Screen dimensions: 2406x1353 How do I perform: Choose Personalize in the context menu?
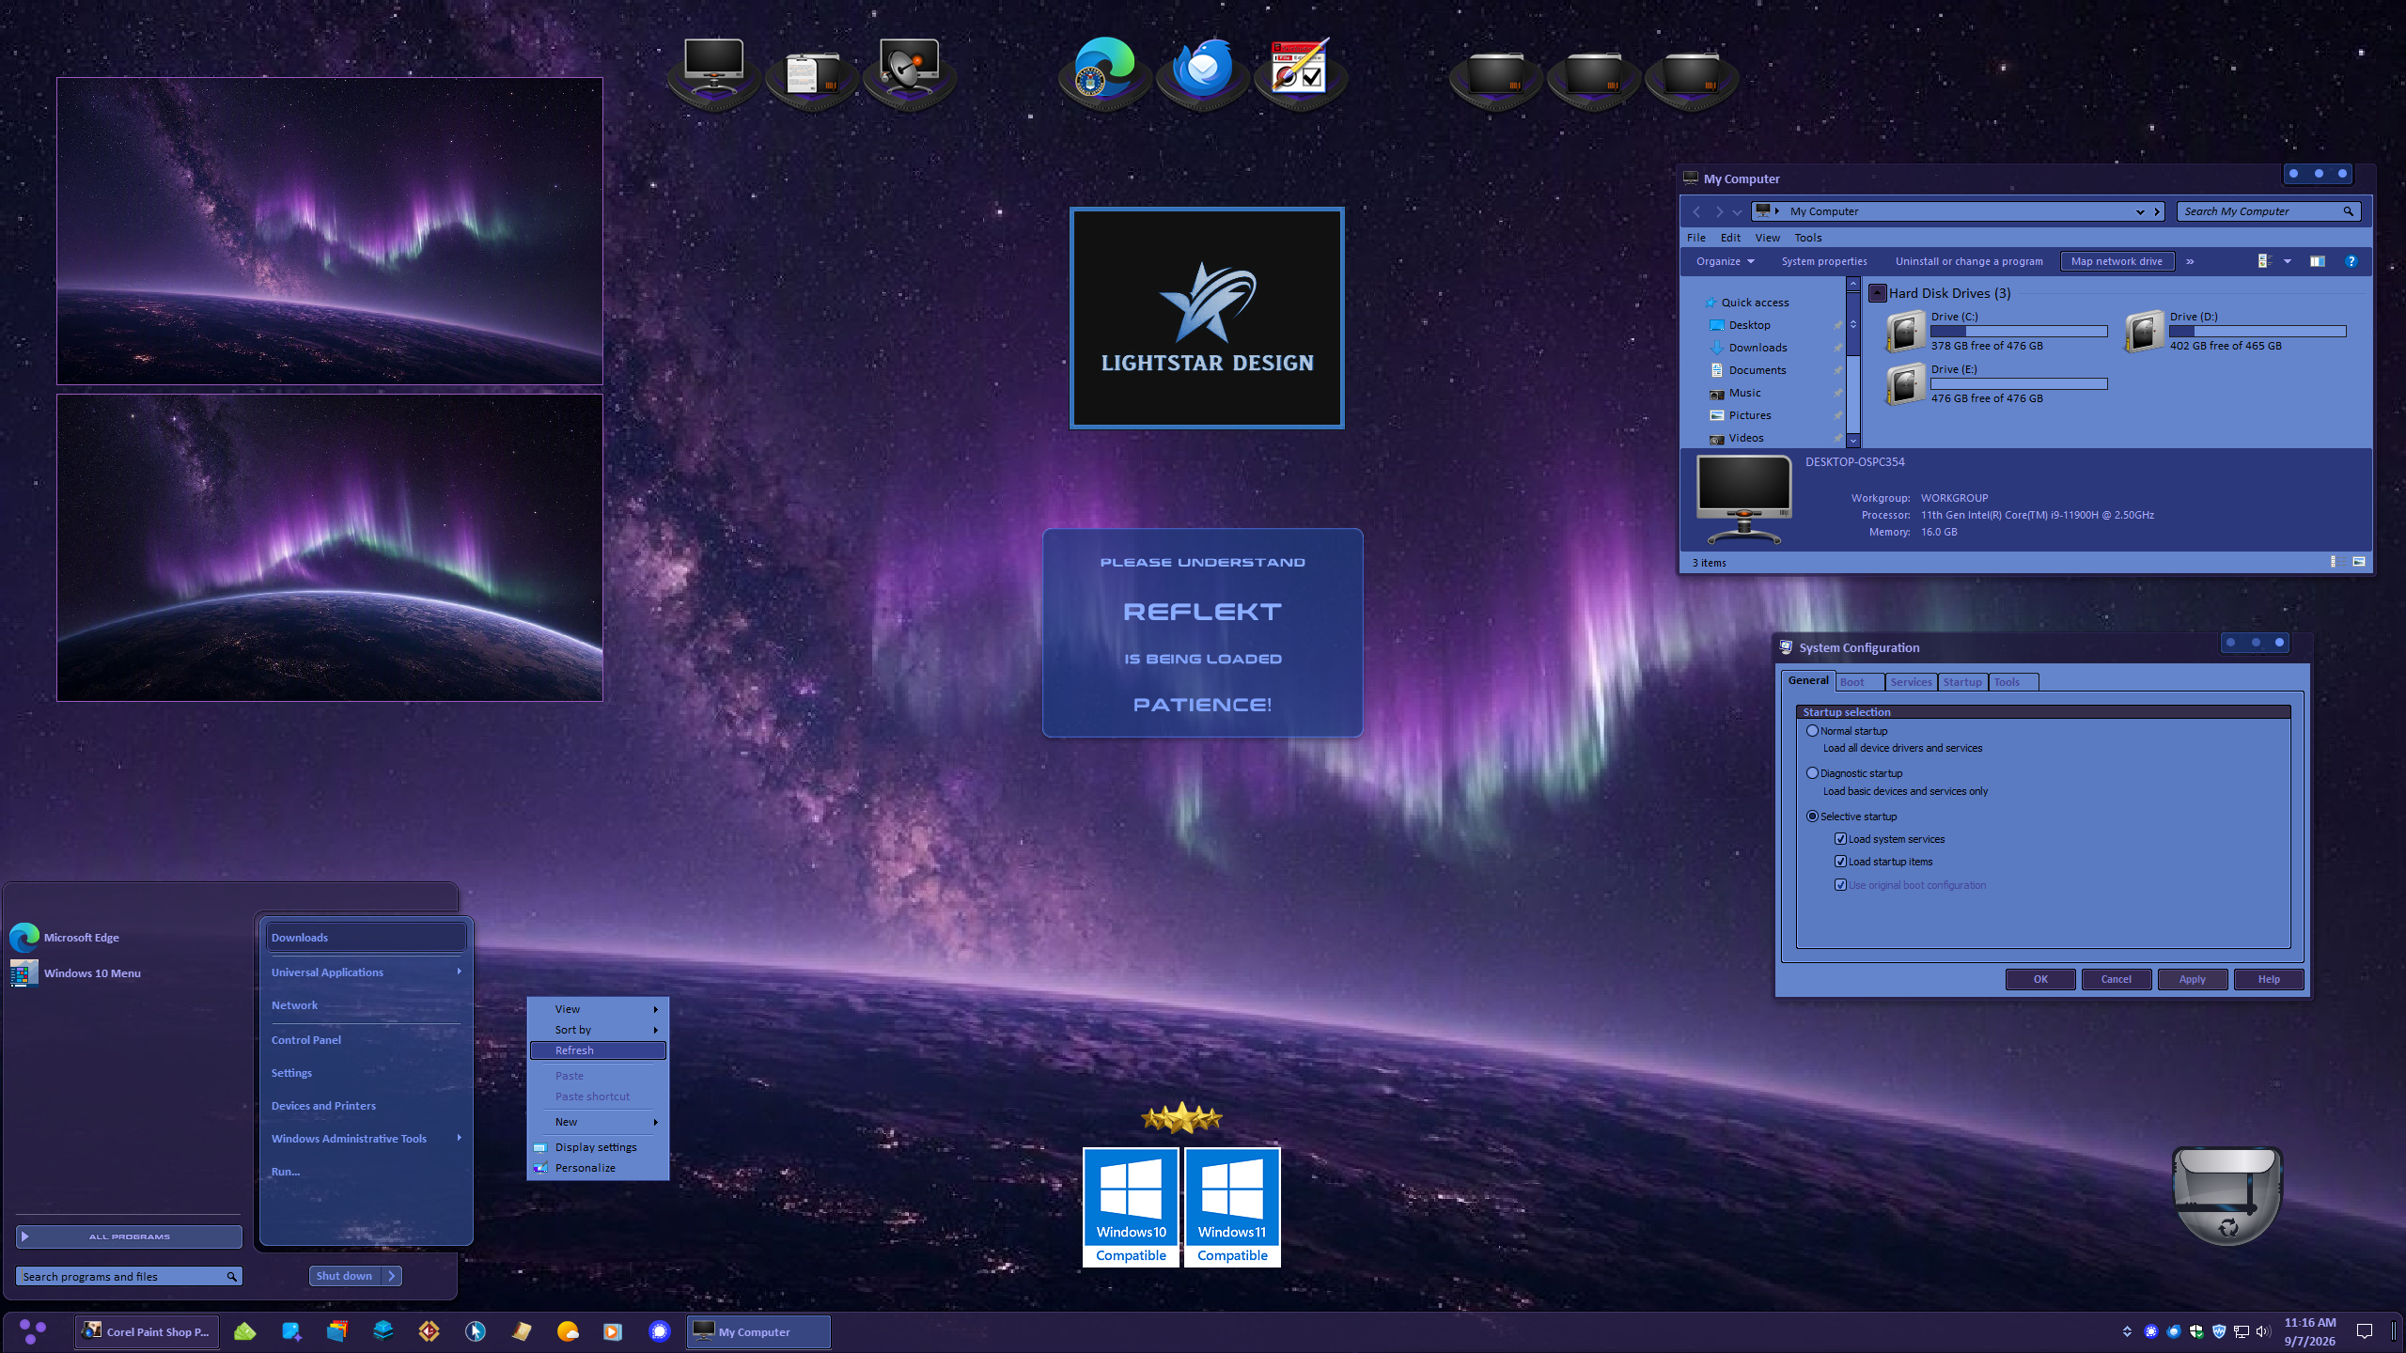pyautogui.click(x=598, y=1168)
